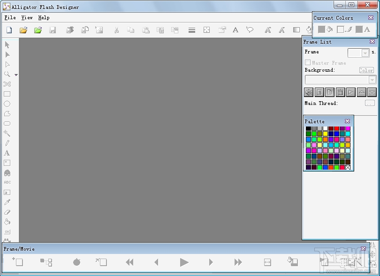This screenshot has width=380, height=276.
Task: Click the fill color box in Current Colors
Action: 321,30
